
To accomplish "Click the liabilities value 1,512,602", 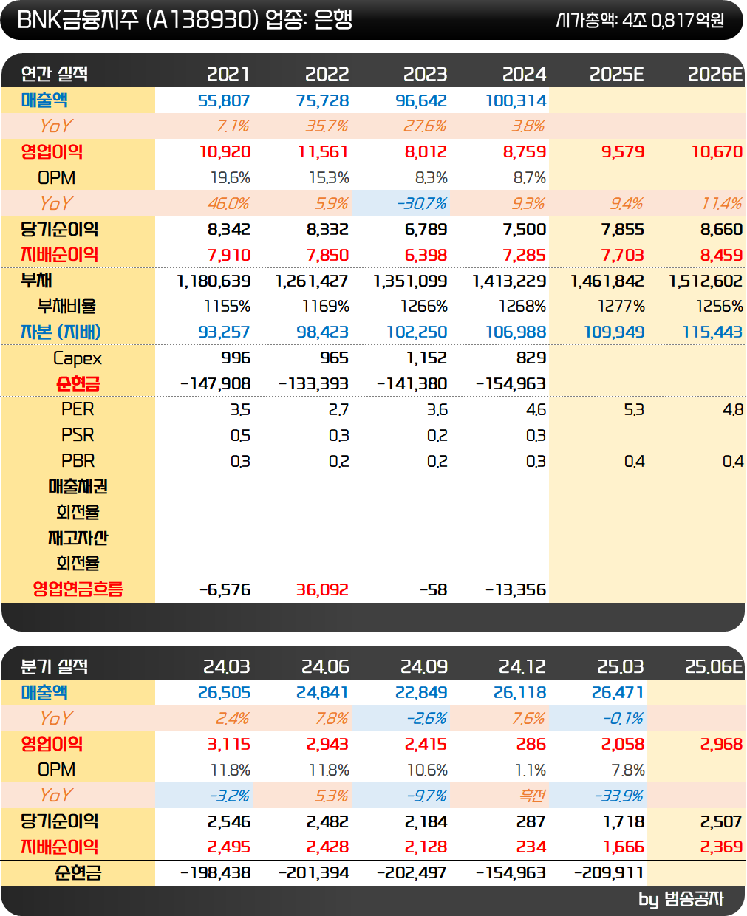I will tap(706, 281).
